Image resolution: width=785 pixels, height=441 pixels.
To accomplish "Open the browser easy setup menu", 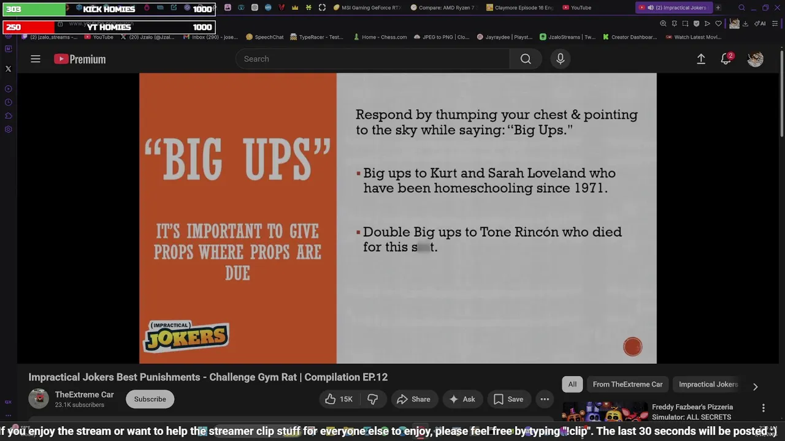I will click(x=775, y=24).
